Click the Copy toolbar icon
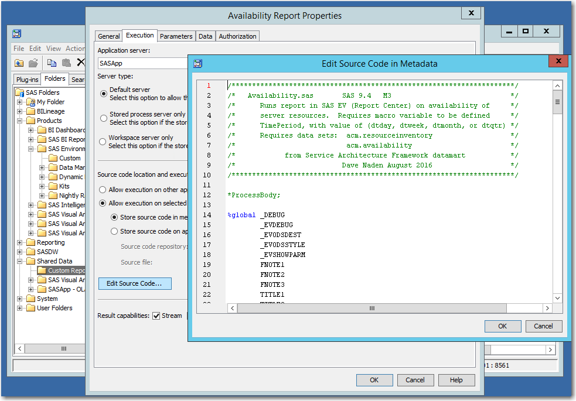This screenshot has width=576, height=401. tap(52, 63)
